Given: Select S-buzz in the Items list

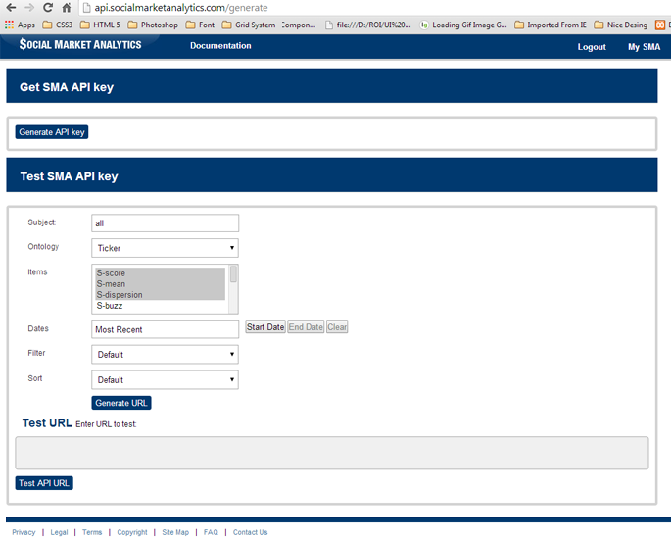Looking at the screenshot, I should pos(110,306).
